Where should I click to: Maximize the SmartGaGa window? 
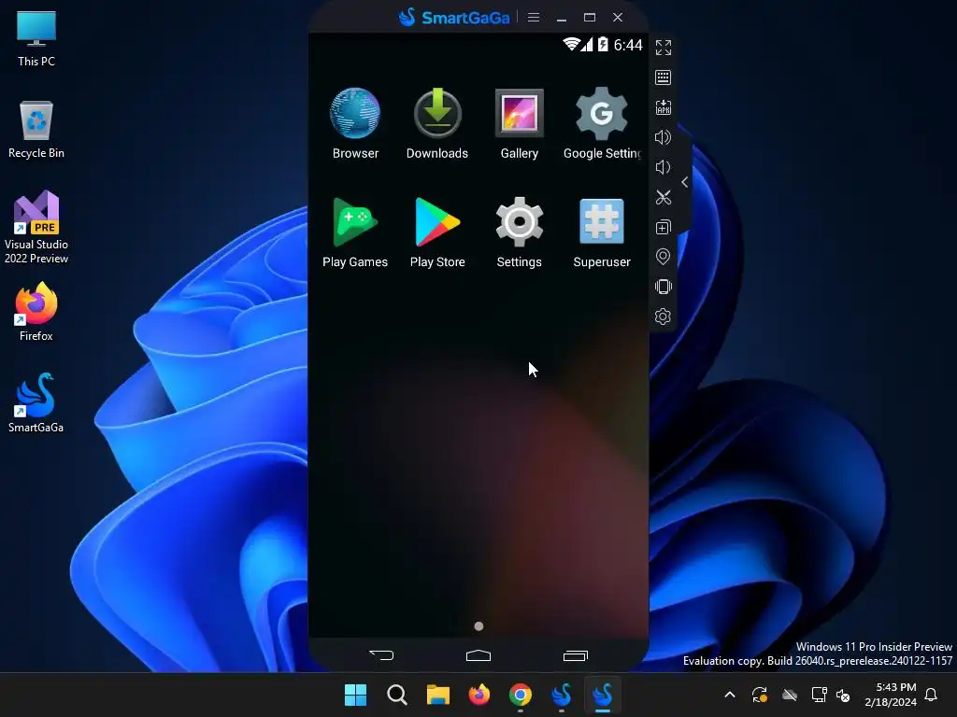pos(590,17)
